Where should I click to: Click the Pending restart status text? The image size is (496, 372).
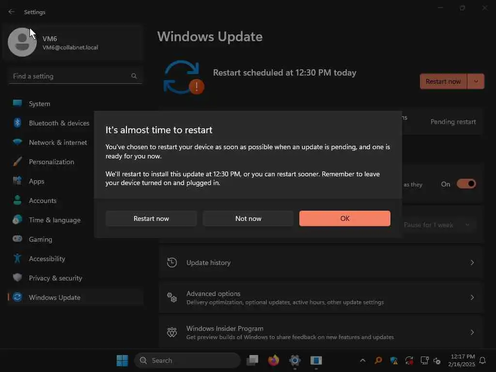(453, 122)
